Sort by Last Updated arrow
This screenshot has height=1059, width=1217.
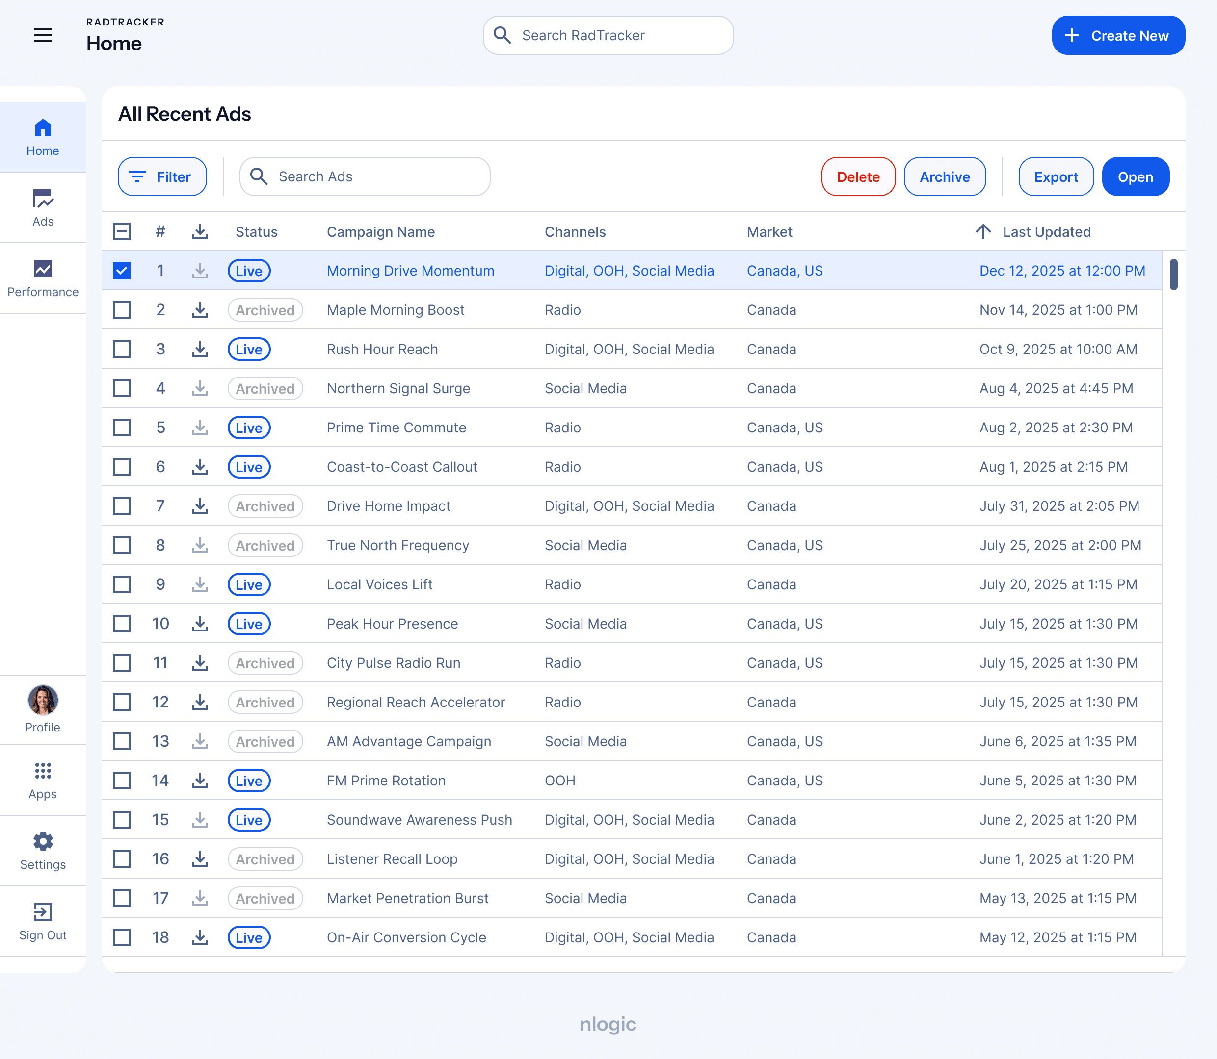pyautogui.click(x=983, y=231)
